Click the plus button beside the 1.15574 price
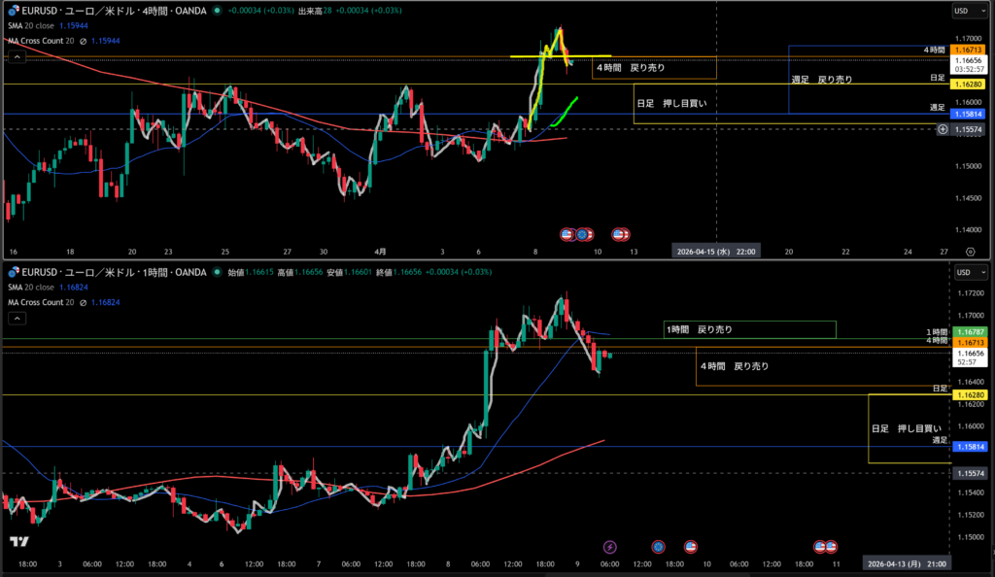This screenshot has width=995, height=577. (x=942, y=129)
